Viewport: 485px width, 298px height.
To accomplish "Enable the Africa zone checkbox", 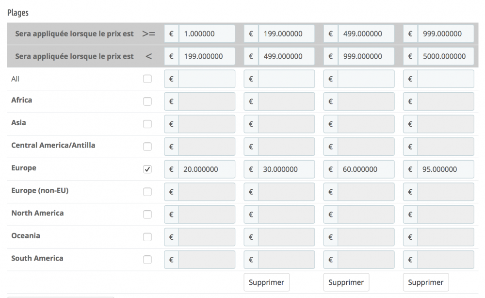I will click(147, 101).
